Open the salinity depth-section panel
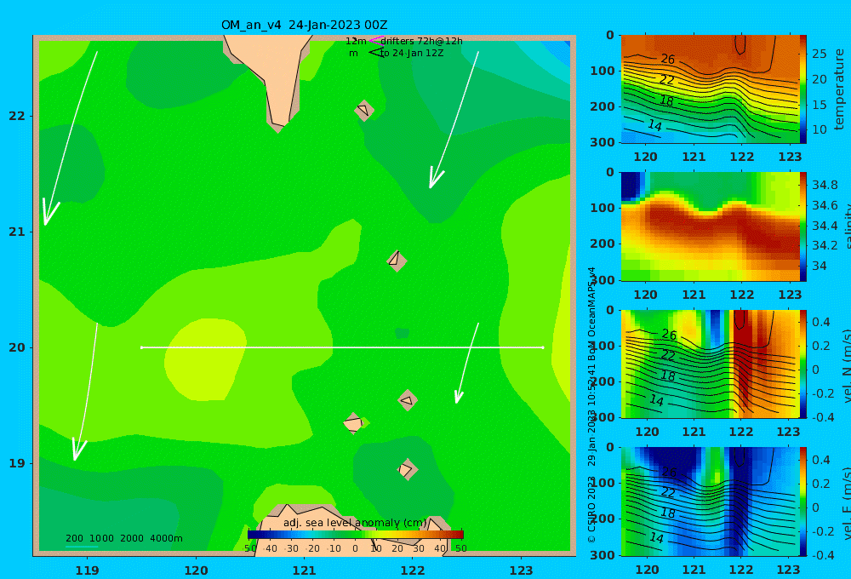Viewport: 851px width, 579px height. [x=710, y=226]
